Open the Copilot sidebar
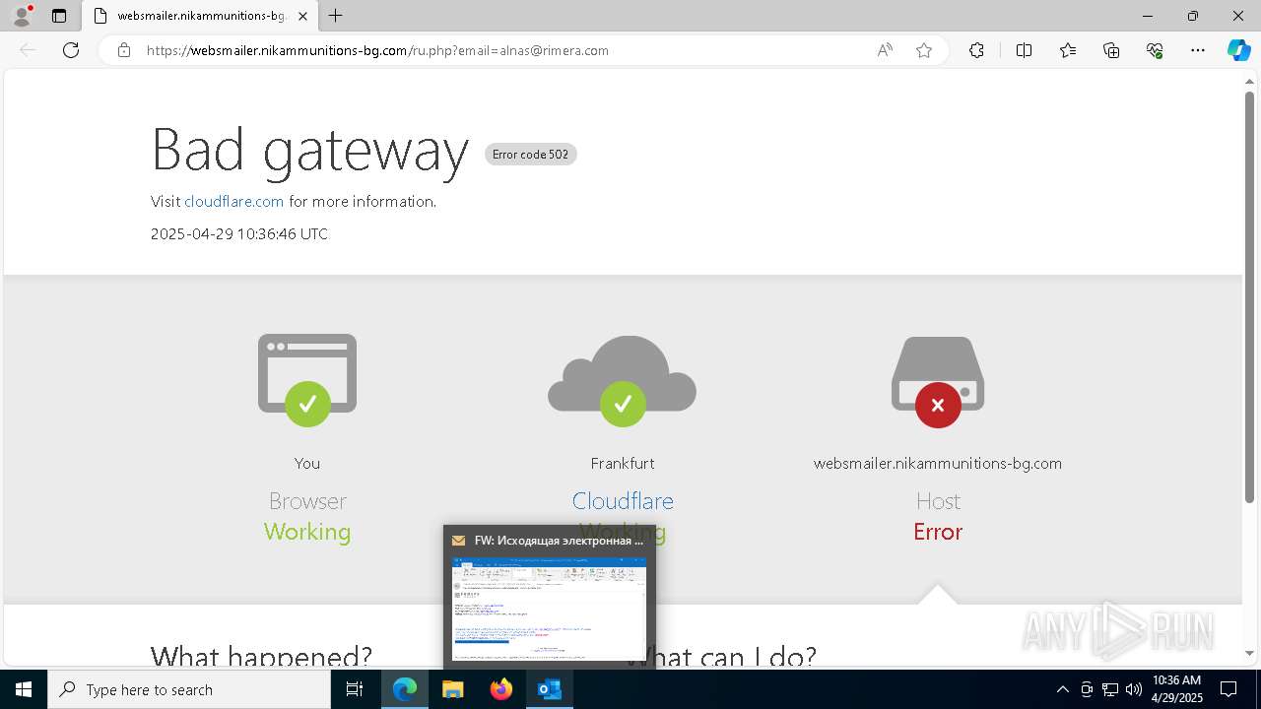 tap(1238, 50)
